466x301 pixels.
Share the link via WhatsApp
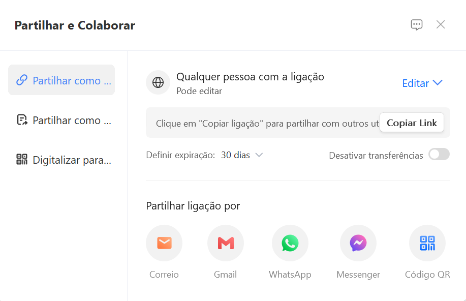pos(290,243)
